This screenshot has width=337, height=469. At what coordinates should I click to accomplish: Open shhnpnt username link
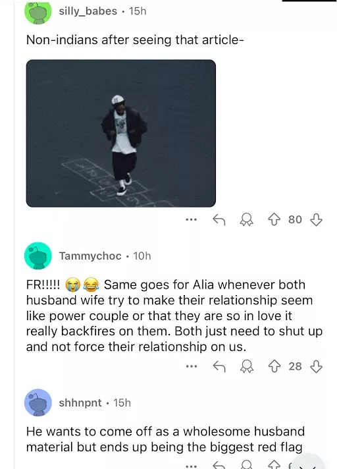80,403
